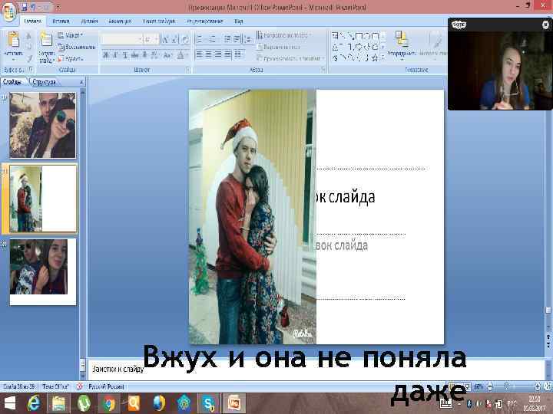Open Направление текста dropdown
The image size is (553, 414).
click(x=284, y=35)
